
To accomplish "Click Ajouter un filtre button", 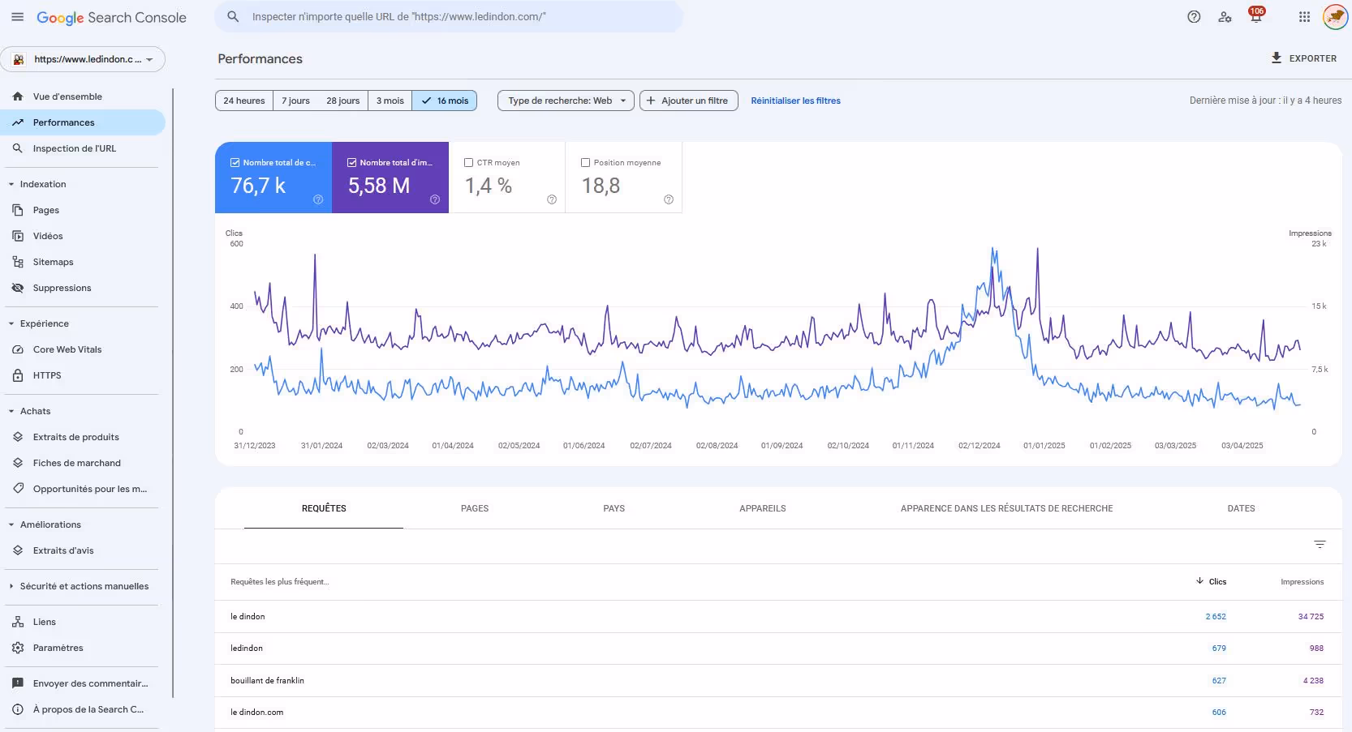I will click(689, 101).
